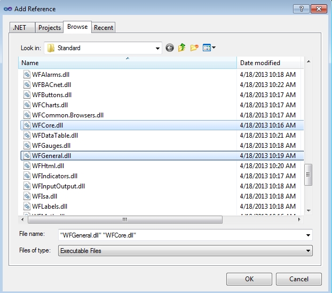Click the horizontal scrollbar thumb
The height and width of the screenshot is (293, 332).
(125, 219)
